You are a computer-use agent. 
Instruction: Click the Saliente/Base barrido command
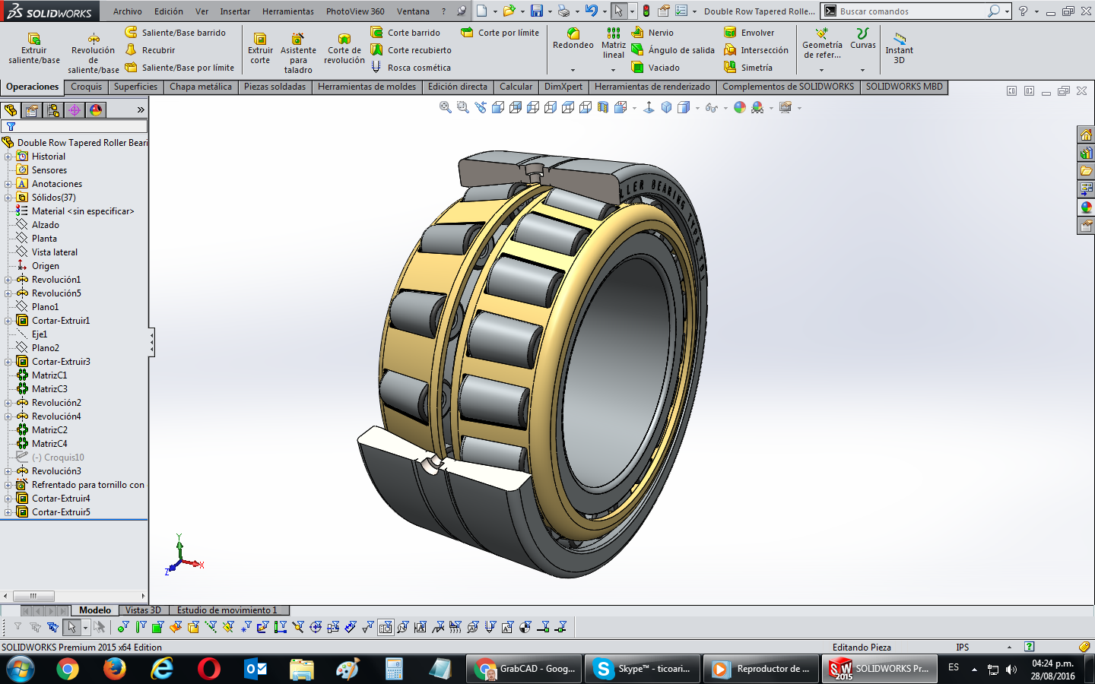point(176,33)
